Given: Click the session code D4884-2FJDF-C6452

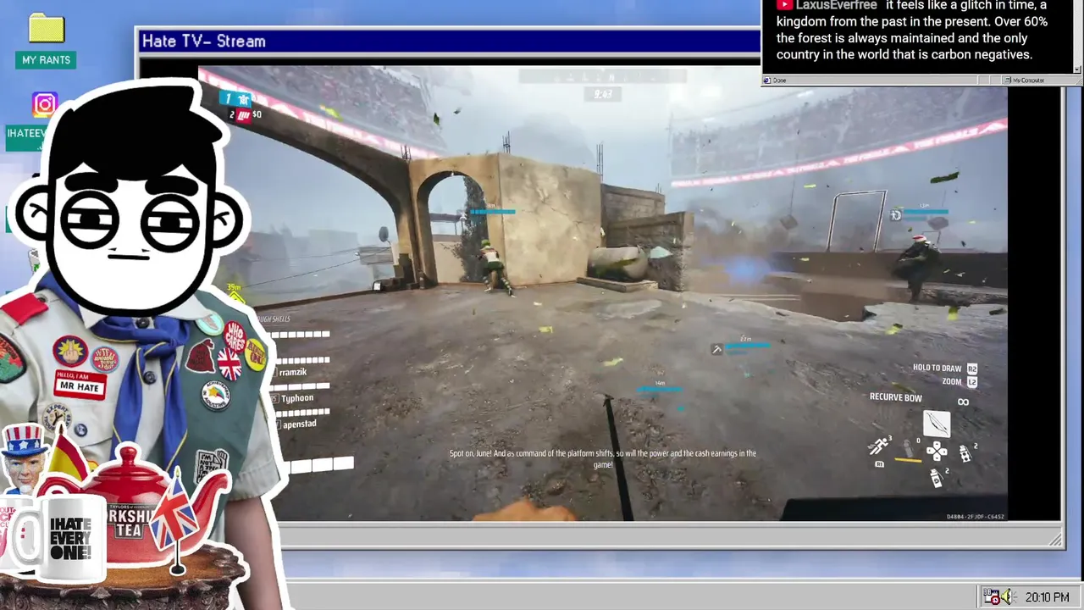Looking at the screenshot, I should tap(976, 516).
